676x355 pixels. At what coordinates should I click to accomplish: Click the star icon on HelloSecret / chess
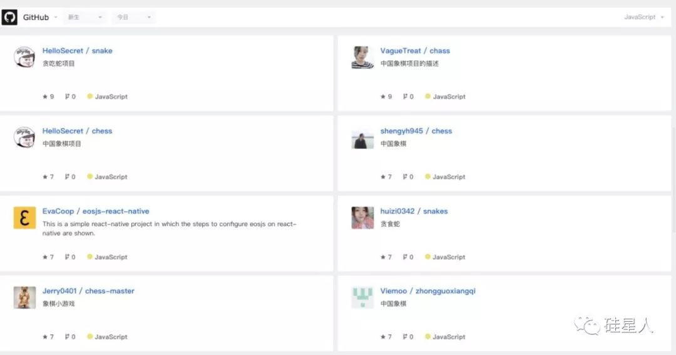pos(45,176)
